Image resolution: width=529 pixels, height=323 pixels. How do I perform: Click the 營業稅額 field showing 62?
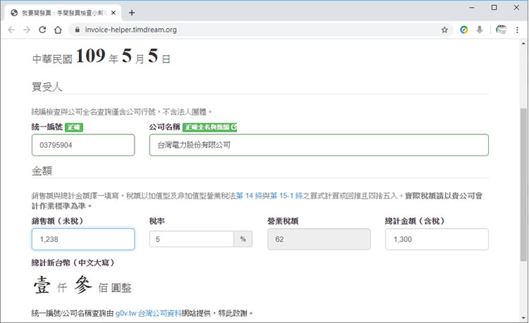click(x=319, y=239)
